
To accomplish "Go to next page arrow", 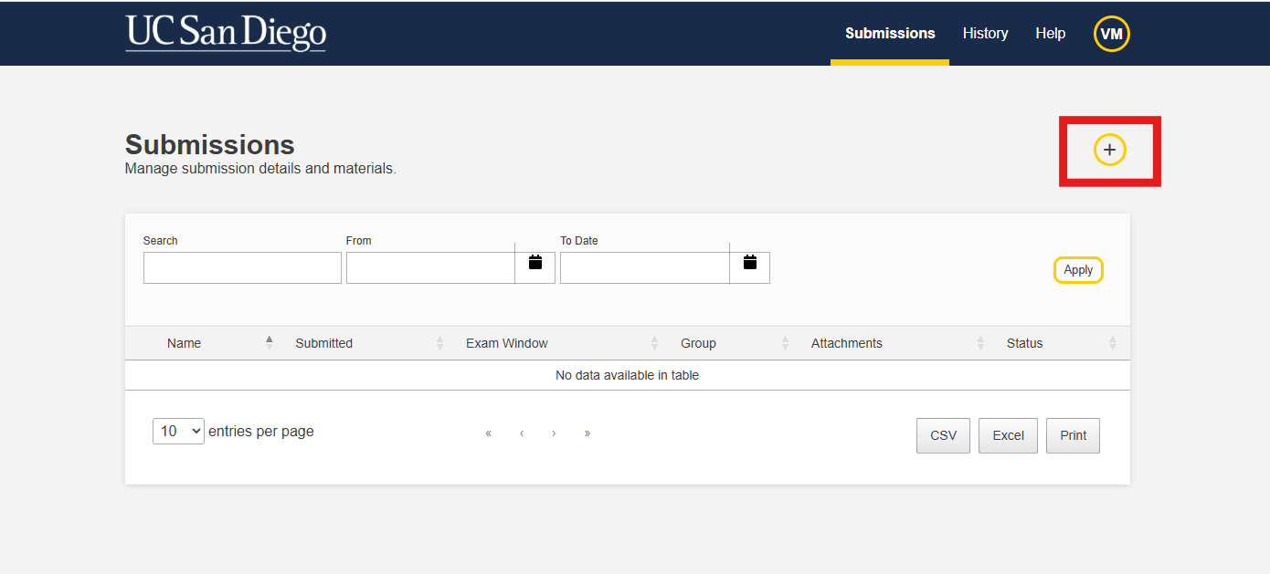I will coord(554,433).
